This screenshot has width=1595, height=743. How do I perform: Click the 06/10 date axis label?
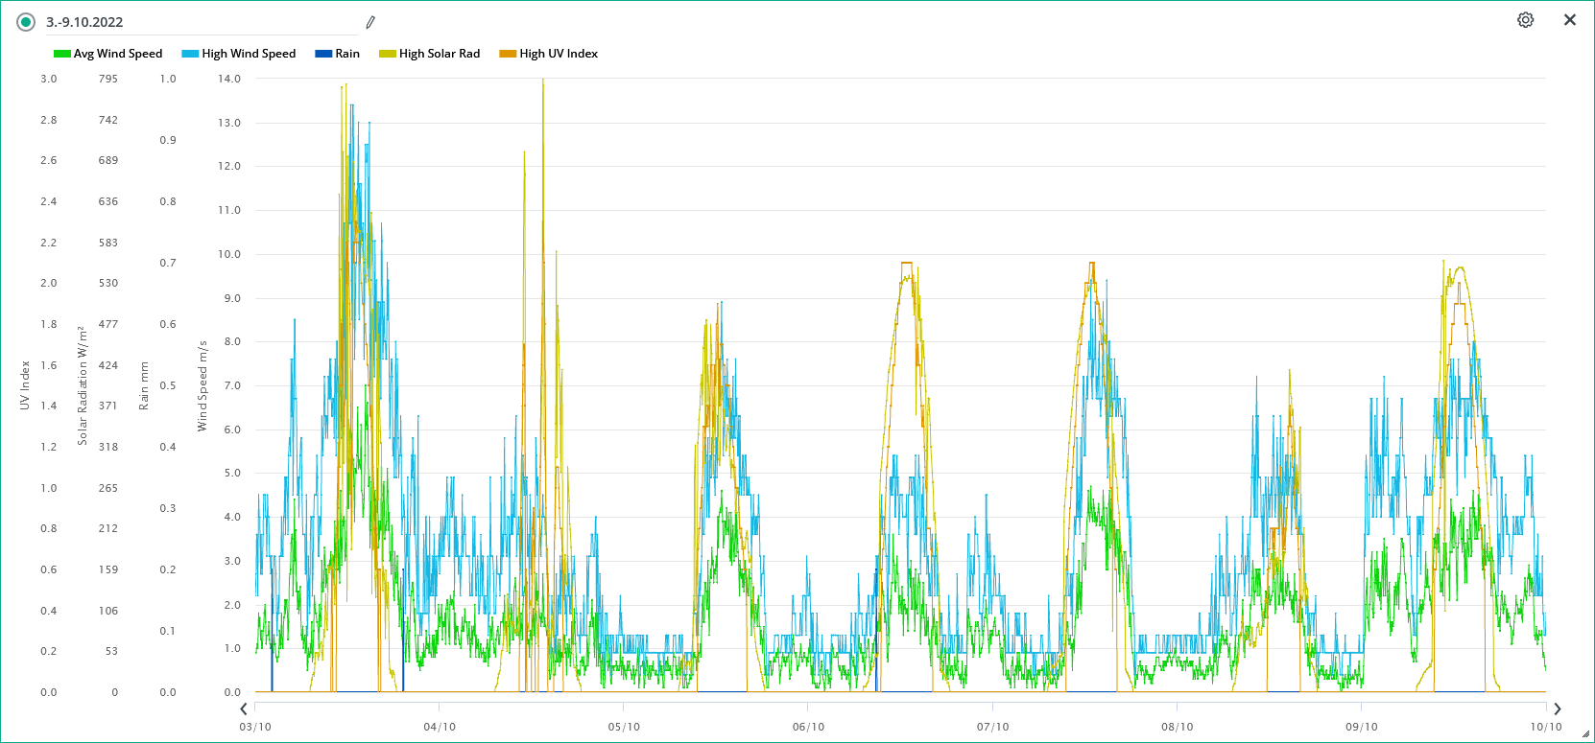pos(808,727)
